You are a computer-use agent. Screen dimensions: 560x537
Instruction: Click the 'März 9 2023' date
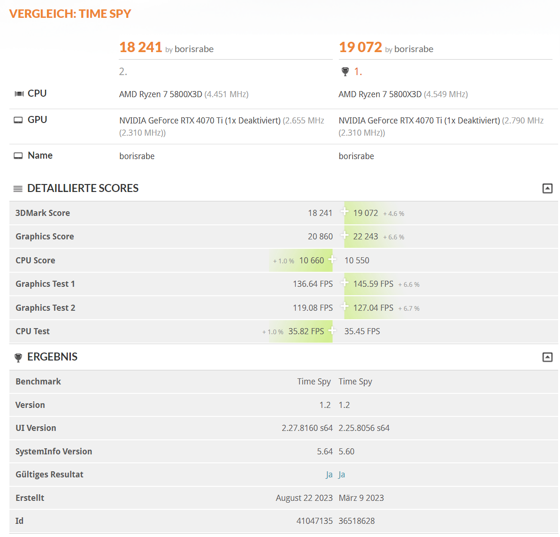click(361, 498)
